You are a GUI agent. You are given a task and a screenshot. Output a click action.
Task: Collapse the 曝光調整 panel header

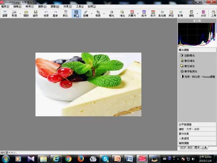pos(197,50)
